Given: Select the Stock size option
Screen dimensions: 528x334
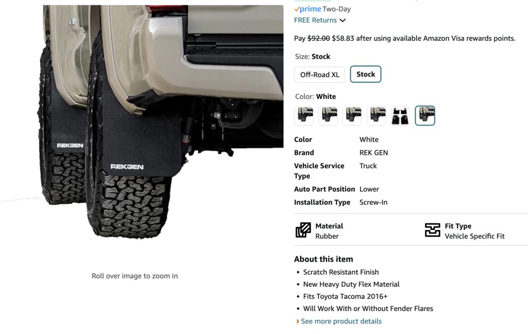Looking at the screenshot, I should [x=366, y=74].
